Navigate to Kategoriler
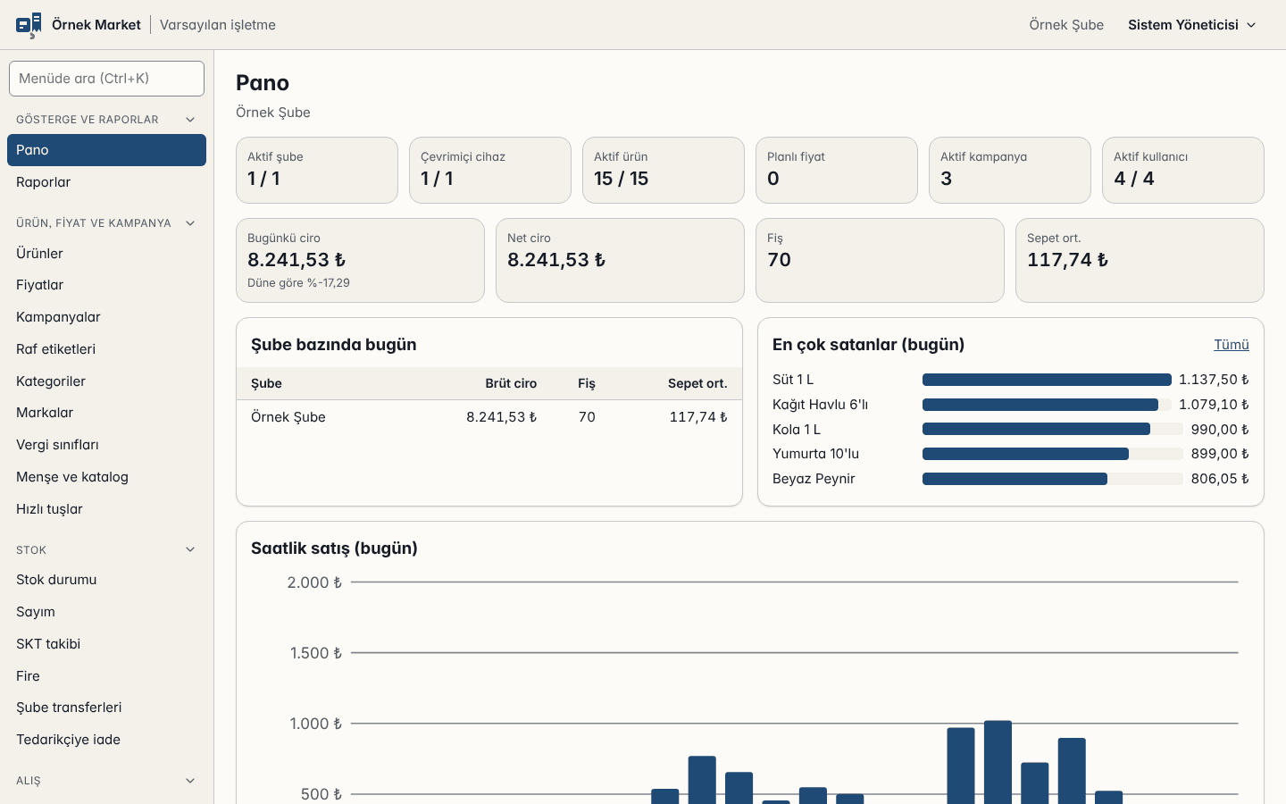 click(106, 381)
